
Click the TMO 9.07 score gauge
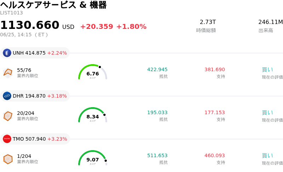(x=93, y=158)
